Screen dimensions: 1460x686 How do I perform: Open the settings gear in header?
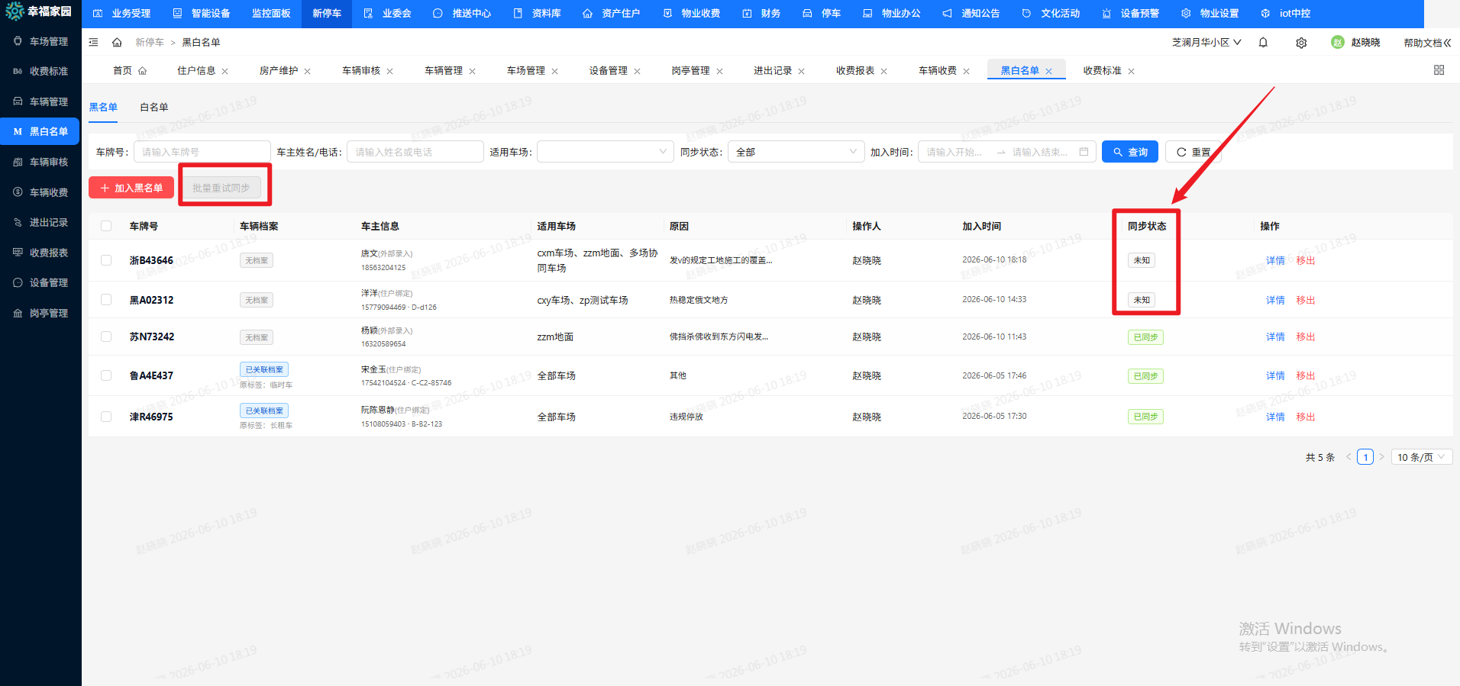[1301, 43]
